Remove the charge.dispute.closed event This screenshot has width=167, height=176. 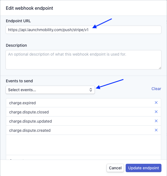click(156, 112)
